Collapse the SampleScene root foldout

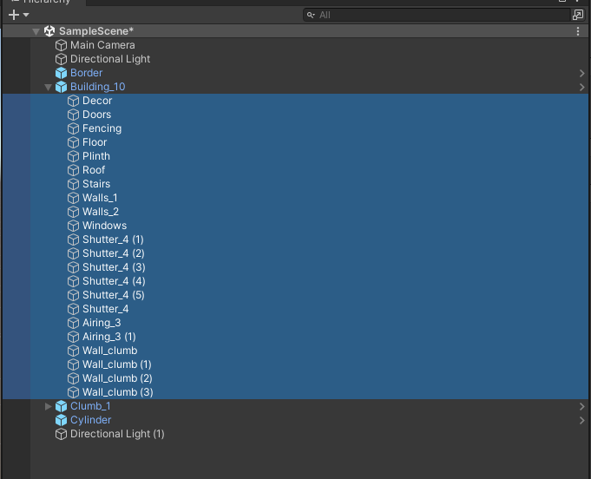point(36,31)
